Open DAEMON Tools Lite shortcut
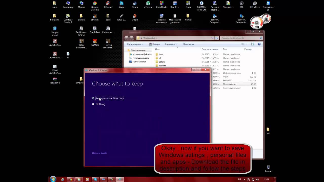This screenshot has height=182, width=324. pos(201,6)
